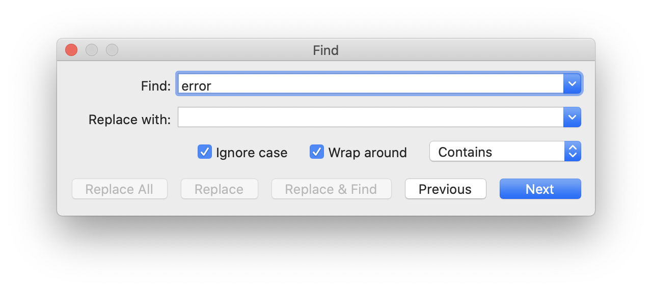Open the Find history dropdown arrow
Image resolution: width=652 pixels, height=291 pixels.
click(572, 84)
